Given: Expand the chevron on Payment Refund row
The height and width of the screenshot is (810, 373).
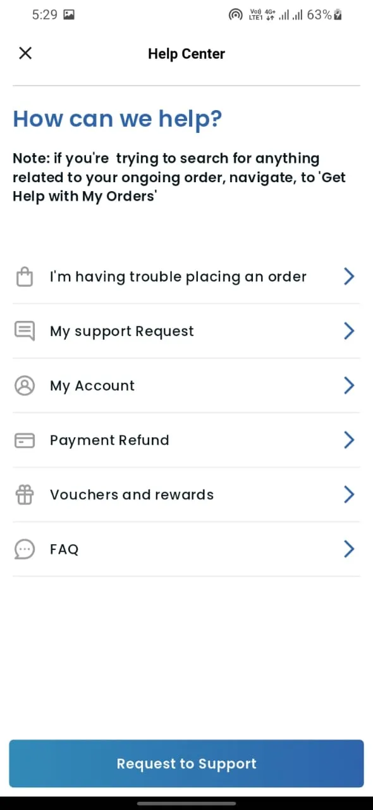Looking at the screenshot, I should tap(348, 440).
